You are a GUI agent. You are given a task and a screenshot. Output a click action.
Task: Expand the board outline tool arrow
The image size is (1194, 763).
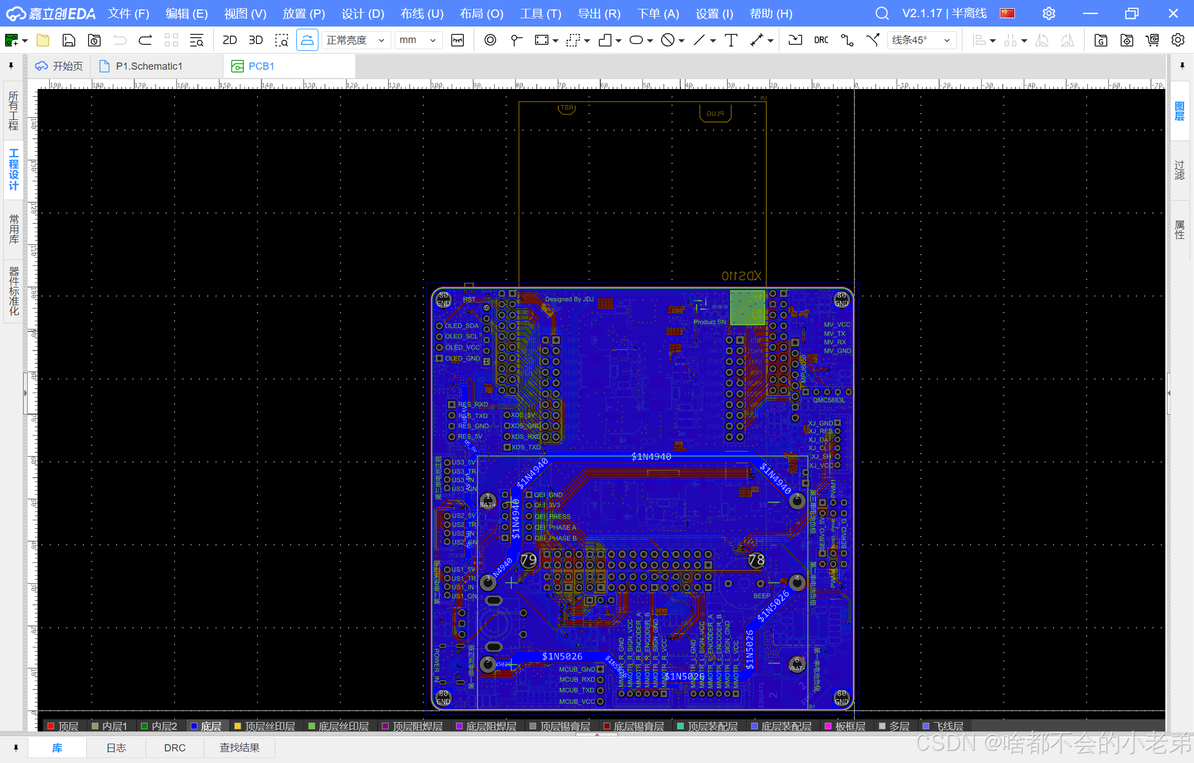tap(556, 41)
